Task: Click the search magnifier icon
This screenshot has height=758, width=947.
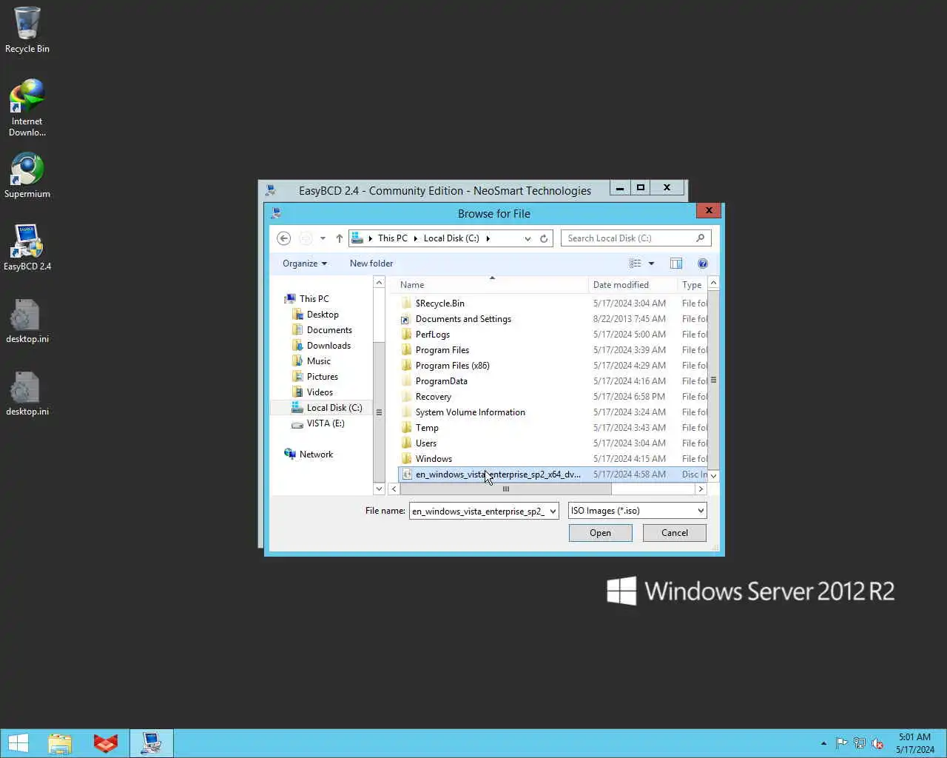Action: 700,238
